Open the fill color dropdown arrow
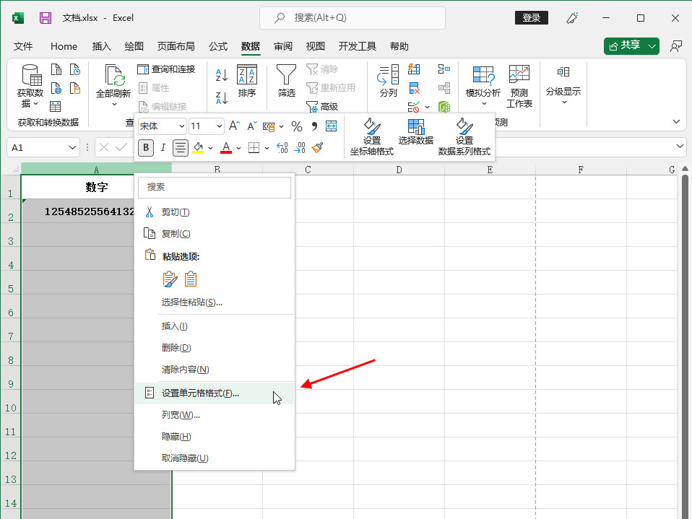 tap(210, 148)
